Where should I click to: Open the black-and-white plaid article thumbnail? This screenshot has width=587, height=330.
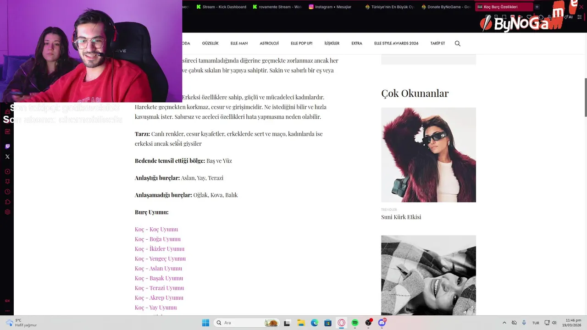pyautogui.click(x=428, y=275)
